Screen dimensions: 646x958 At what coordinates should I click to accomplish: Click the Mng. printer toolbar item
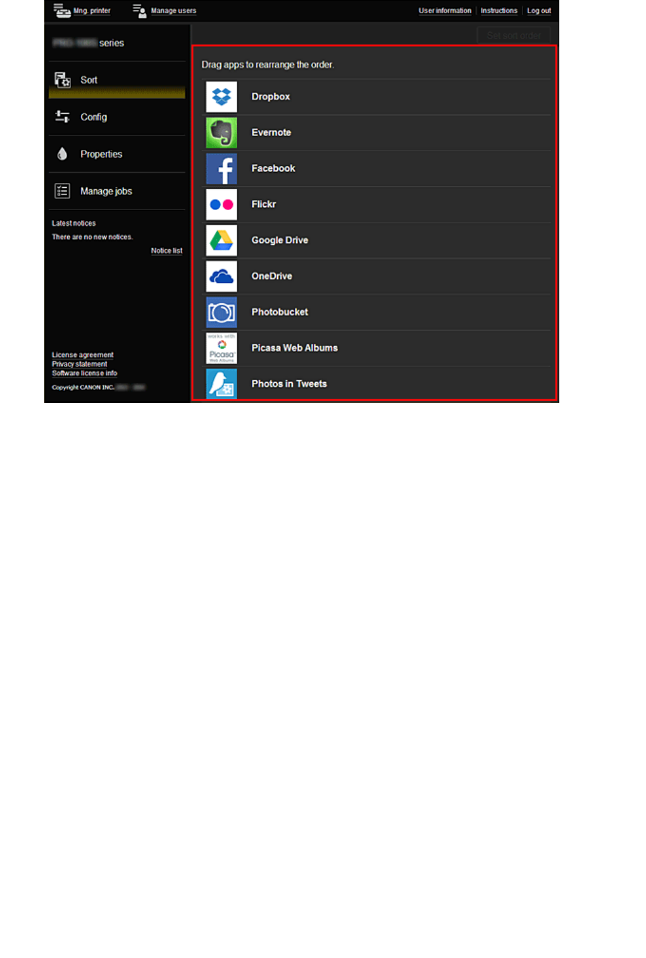[x=82, y=11]
